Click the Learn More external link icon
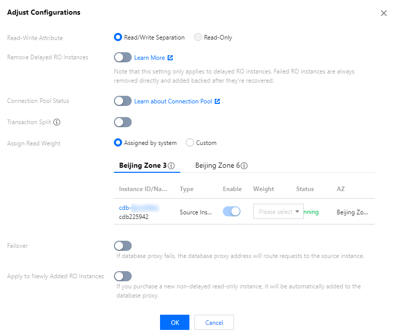This screenshot has height=336, width=394. tap(170, 58)
